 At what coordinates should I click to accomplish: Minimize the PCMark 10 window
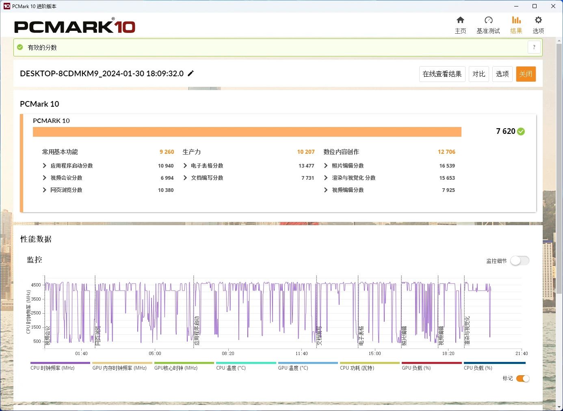516,6
